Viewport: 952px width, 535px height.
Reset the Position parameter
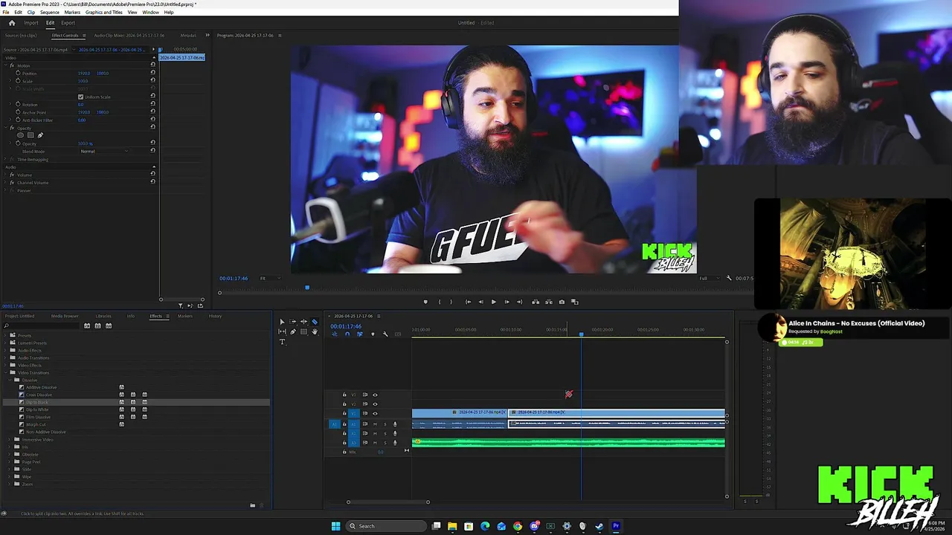[152, 73]
